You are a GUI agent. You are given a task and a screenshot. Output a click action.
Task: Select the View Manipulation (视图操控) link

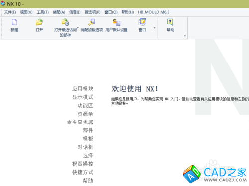point(83,164)
